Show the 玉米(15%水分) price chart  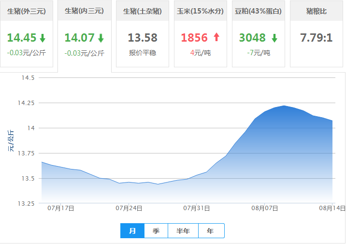(x=201, y=11)
